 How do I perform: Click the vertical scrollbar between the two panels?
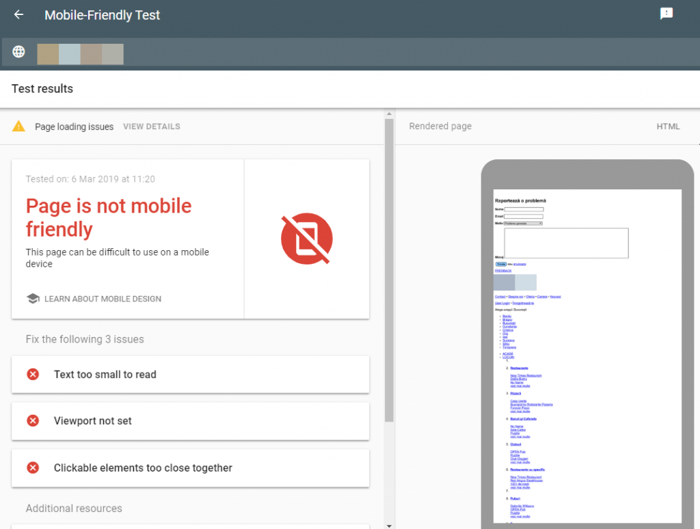click(390, 273)
